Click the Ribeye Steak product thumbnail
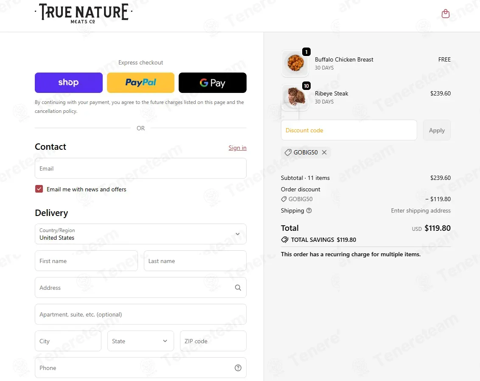The width and height of the screenshot is (480, 381). click(295, 97)
